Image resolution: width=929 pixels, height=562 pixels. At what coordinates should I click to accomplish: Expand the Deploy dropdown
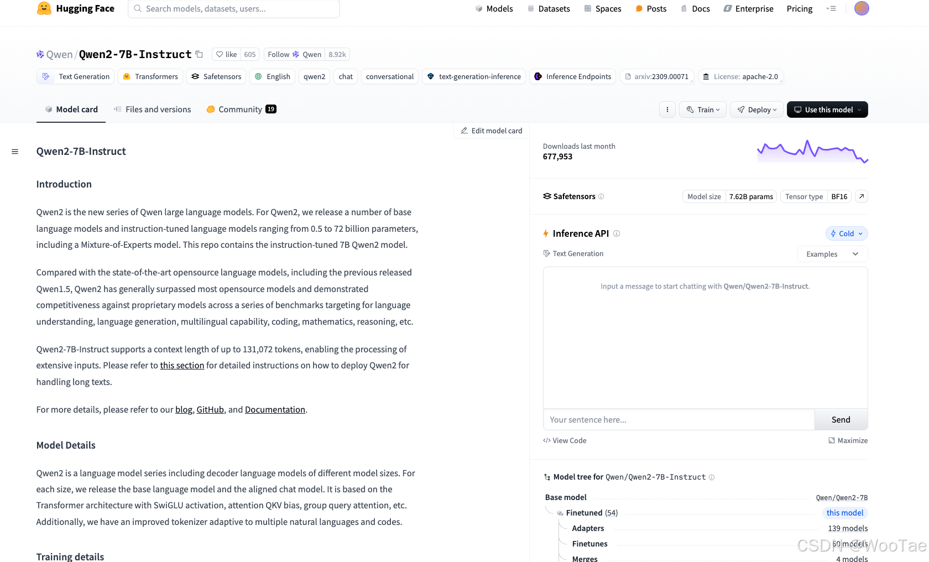pos(756,110)
